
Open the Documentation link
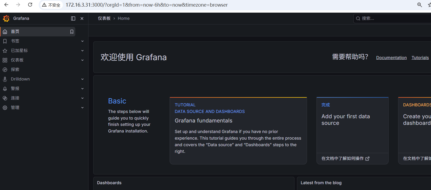[391, 58]
